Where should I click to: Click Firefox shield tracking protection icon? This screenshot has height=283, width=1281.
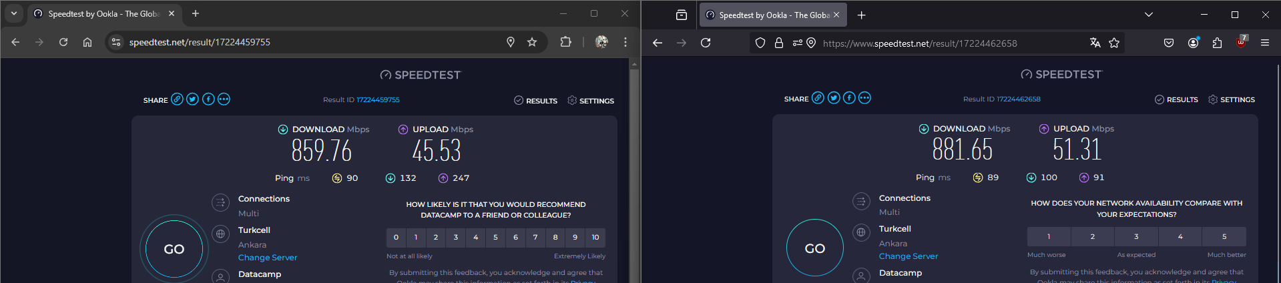pyautogui.click(x=760, y=43)
